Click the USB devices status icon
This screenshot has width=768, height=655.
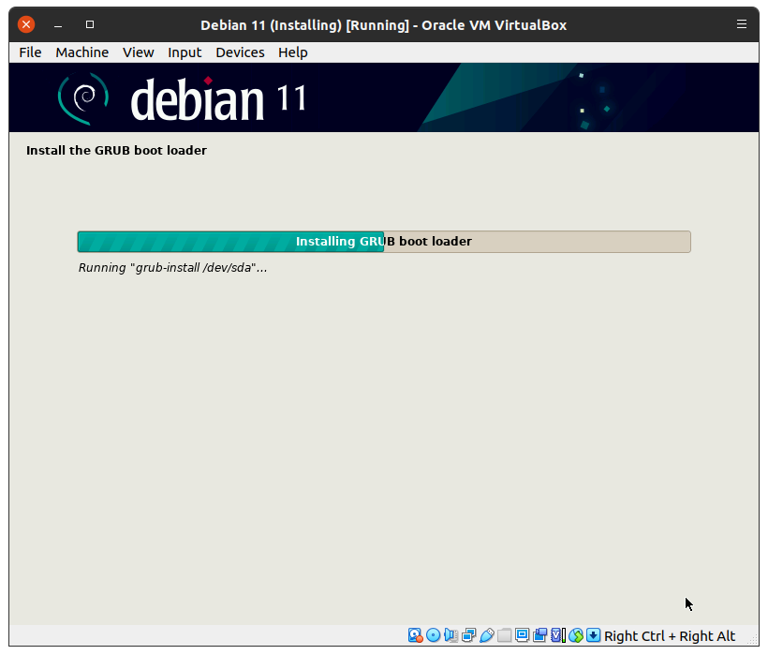486,635
